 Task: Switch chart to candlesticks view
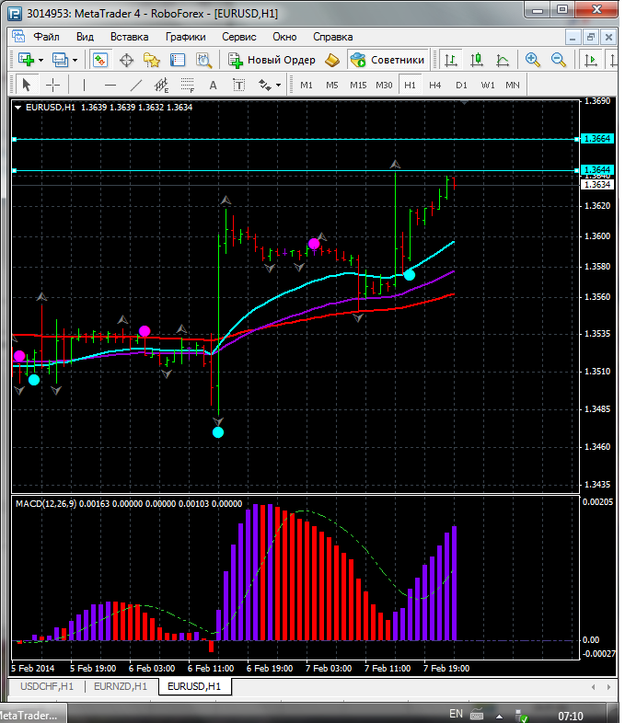[477, 60]
